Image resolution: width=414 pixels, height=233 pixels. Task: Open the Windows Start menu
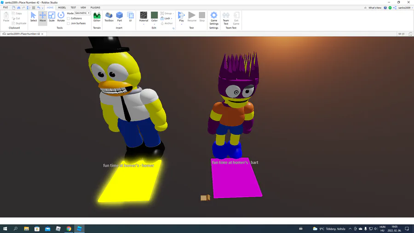(5, 229)
